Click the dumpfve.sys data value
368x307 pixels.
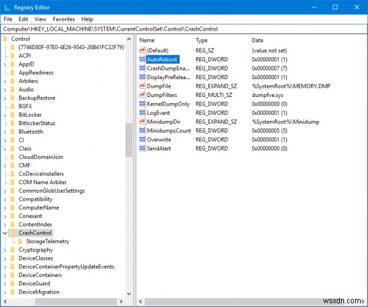pyautogui.click(x=267, y=95)
